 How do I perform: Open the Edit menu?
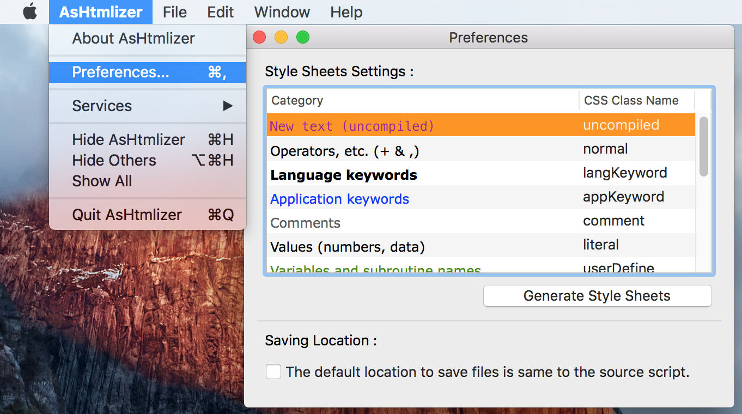220,12
